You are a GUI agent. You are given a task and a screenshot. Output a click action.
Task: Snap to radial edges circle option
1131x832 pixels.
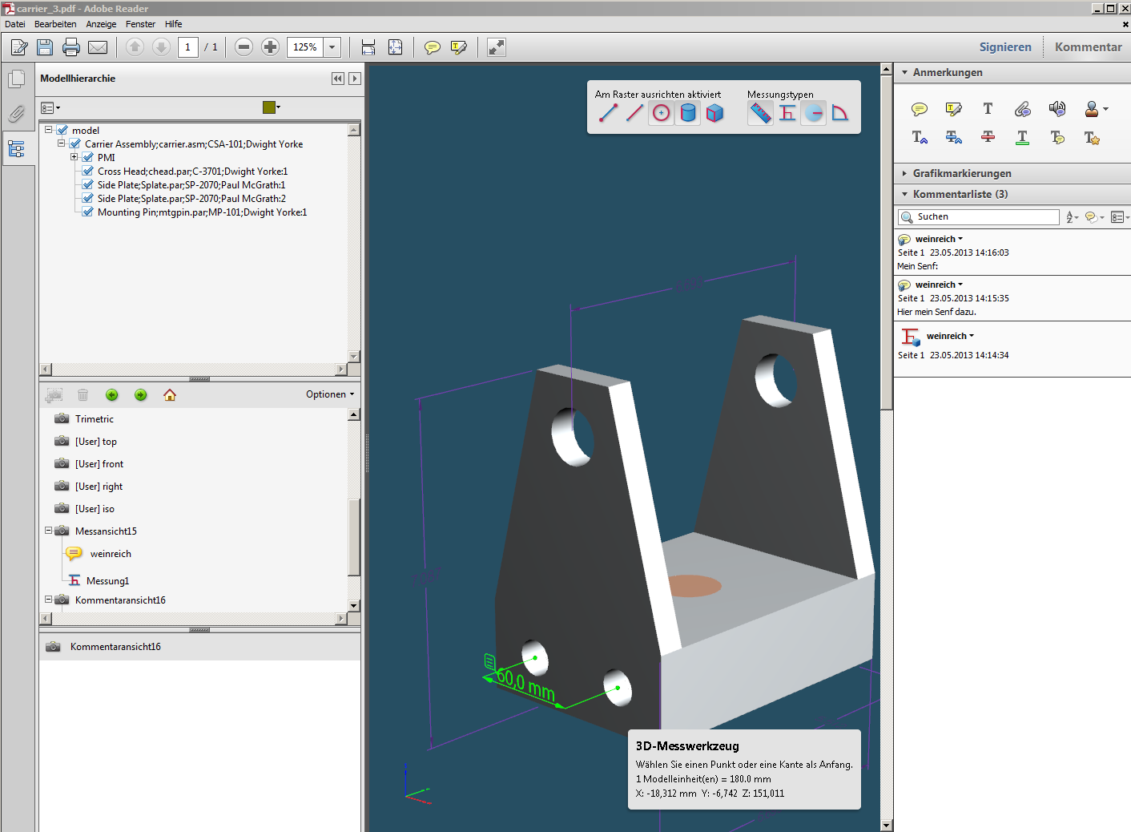pos(661,113)
